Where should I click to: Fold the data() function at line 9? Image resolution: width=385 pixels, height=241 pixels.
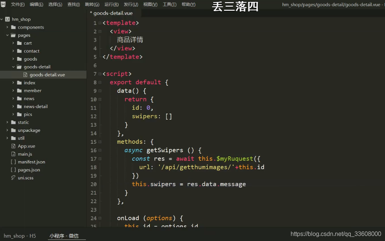[100, 91]
